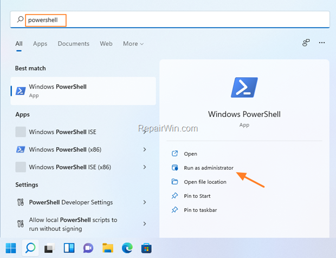This screenshot has height=258, width=336.
Task: Click the Run as administrator shield icon
Action: point(175,168)
